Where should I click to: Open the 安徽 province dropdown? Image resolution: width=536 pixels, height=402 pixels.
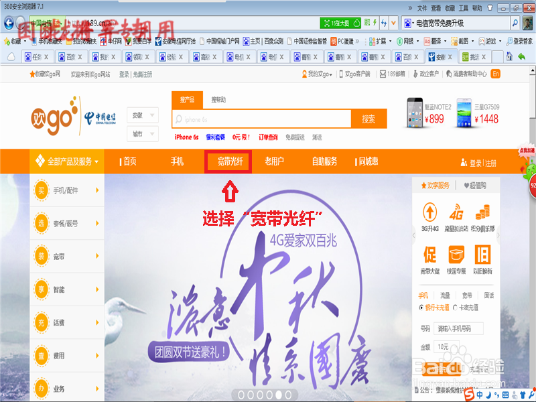[x=143, y=115]
